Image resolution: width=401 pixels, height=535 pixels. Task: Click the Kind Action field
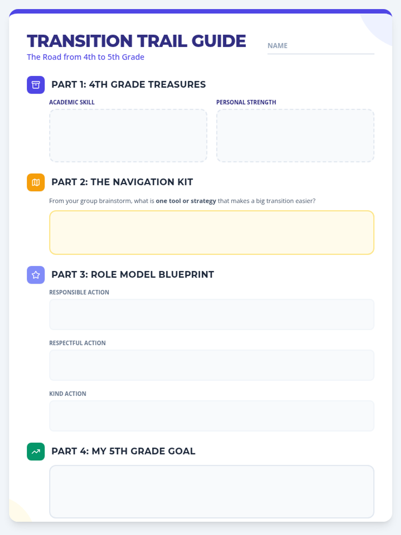point(212,416)
